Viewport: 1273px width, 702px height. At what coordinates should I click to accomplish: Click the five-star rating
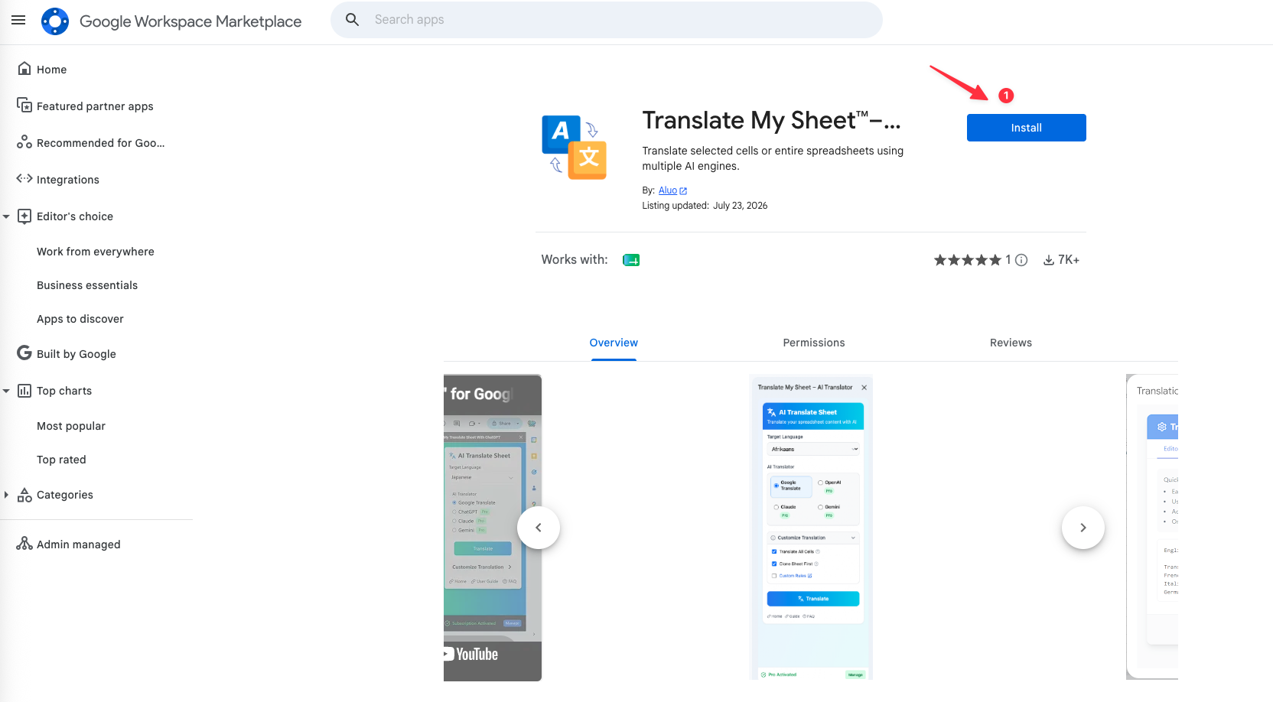coord(967,260)
